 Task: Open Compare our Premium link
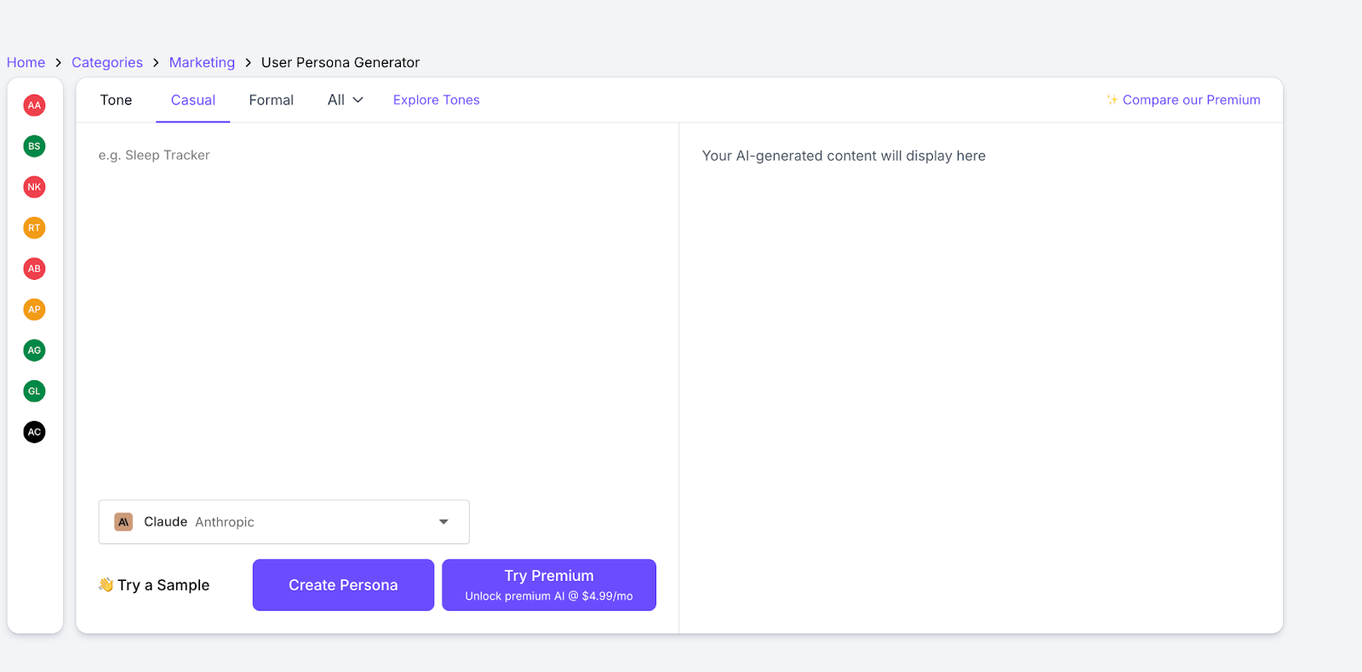click(1183, 100)
